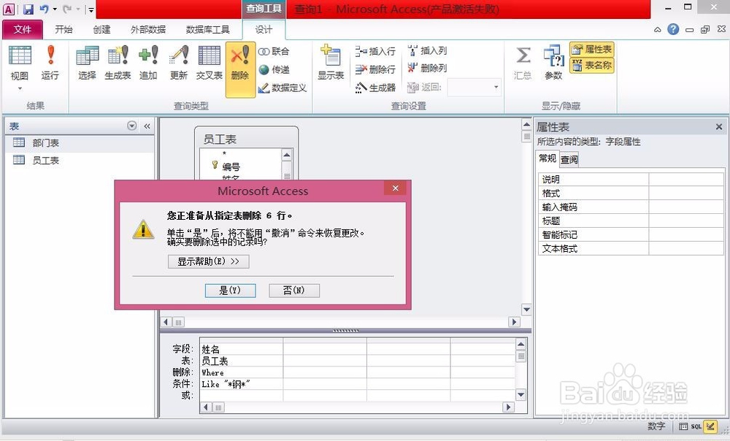Click the 标题 property value field
The height and width of the screenshot is (441, 730).
pos(686,220)
